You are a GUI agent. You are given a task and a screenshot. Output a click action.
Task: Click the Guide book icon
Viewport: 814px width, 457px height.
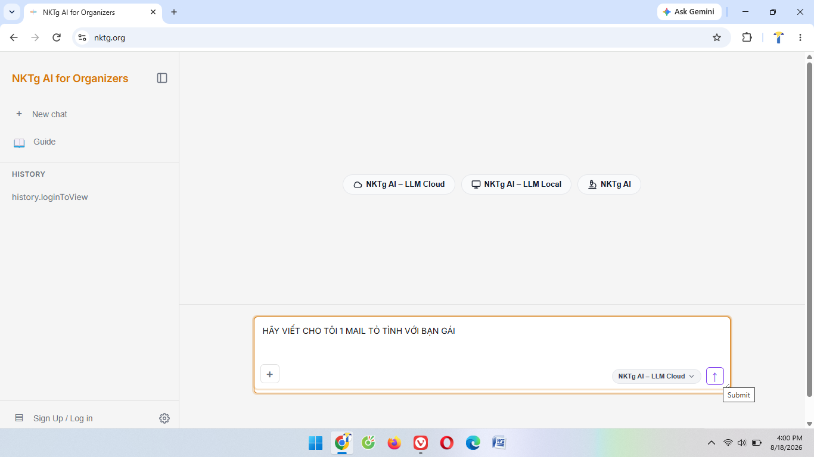coord(19,142)
